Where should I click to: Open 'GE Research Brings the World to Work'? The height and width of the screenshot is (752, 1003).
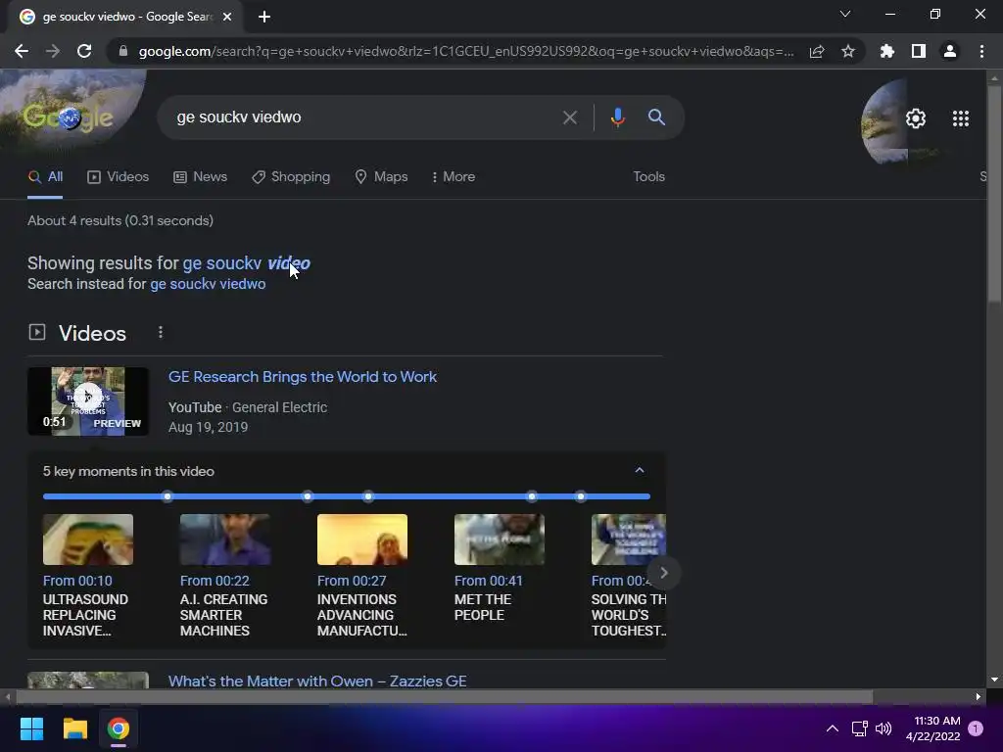pyautogui.click(x=303, y=377)
